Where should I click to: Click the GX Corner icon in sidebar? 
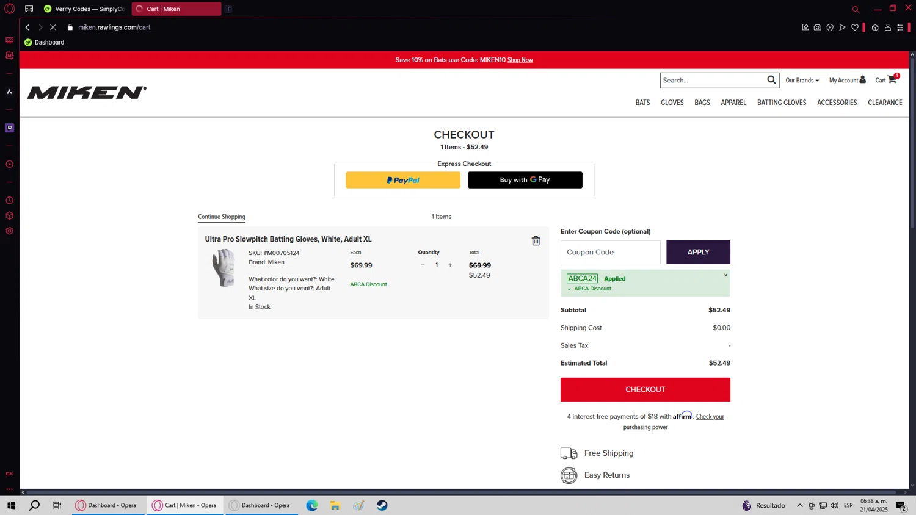click(x=9, y=474)
